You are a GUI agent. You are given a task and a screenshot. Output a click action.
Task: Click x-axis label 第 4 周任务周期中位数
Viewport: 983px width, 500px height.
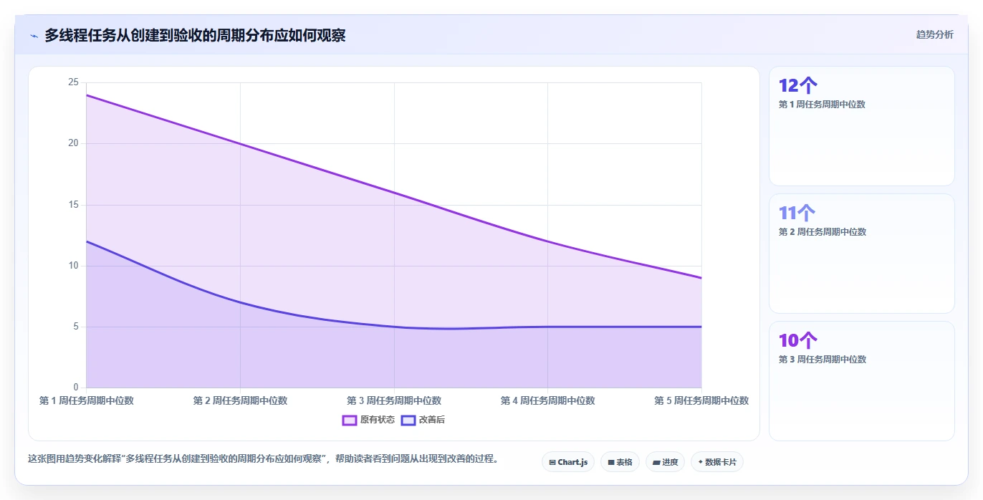point(547,400)
